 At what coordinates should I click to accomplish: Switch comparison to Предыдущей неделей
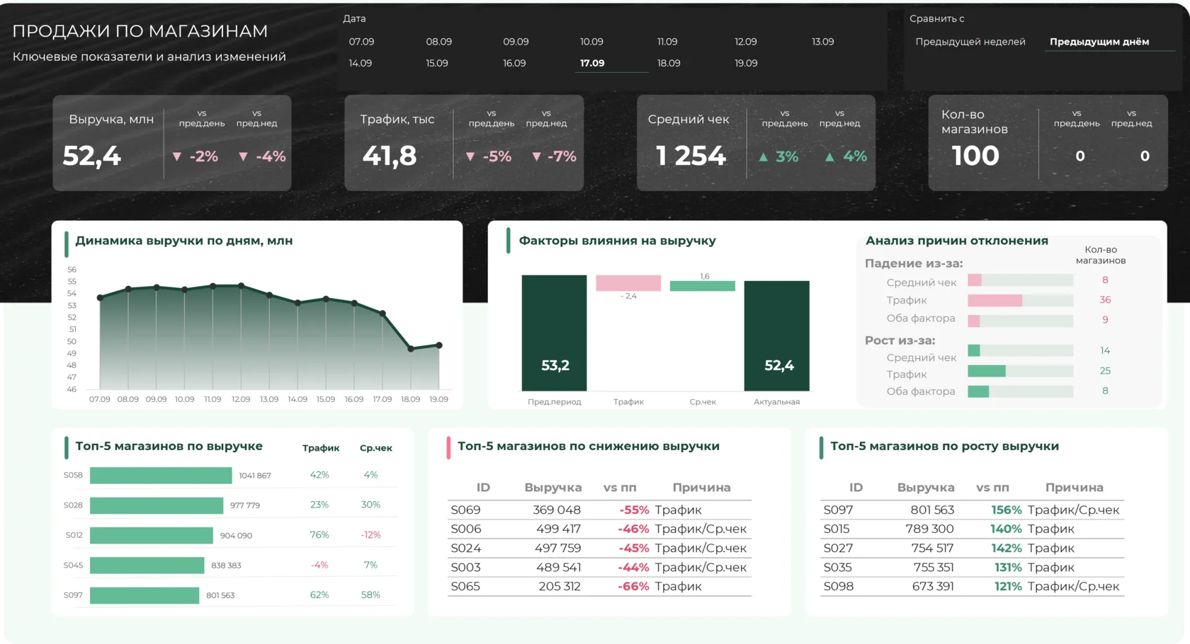pyautogui.click(x=970, y=42)
